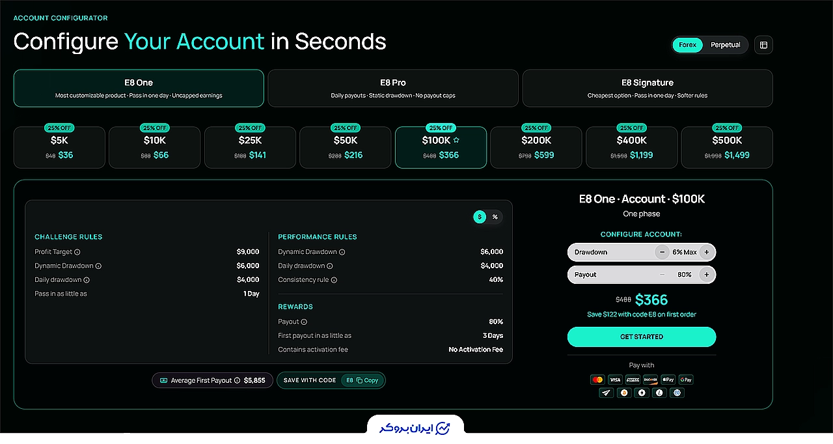Click the 40% Consistency rule value

(496, 280)
